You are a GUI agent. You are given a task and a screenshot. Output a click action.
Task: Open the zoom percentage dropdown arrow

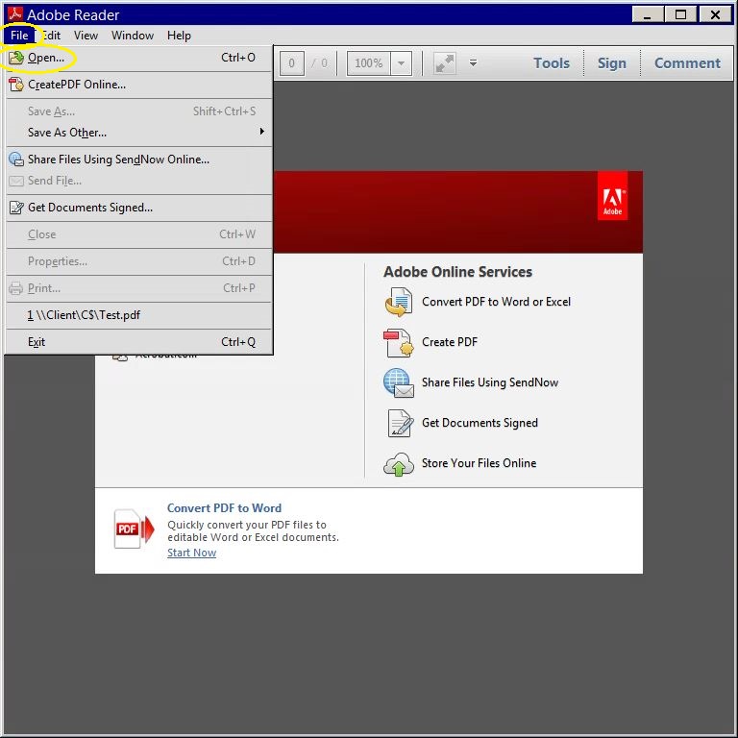[401, 63]
